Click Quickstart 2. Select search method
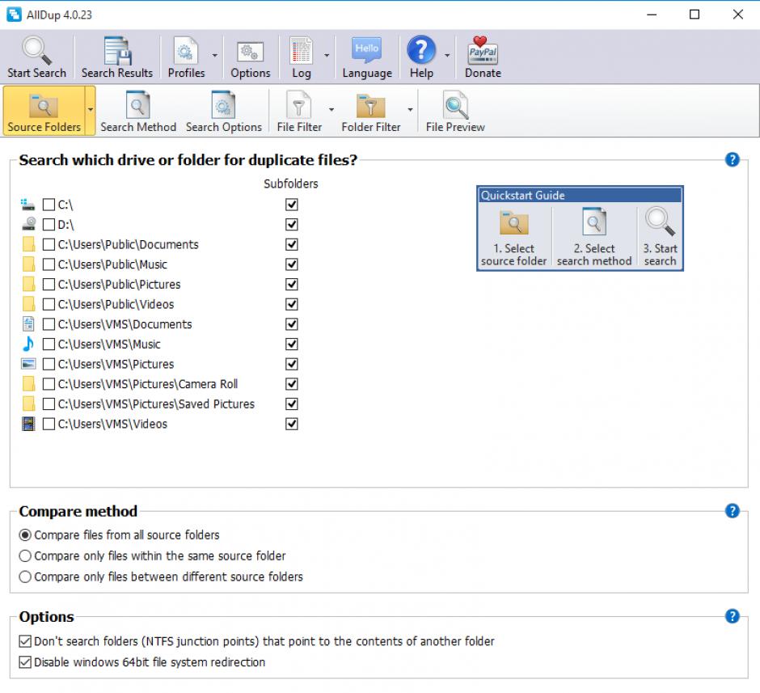Viewport: 760px width, 693px height. point(594,238)
